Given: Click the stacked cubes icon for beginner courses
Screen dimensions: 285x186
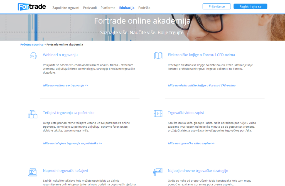Looking at the screenshot, I should [x=33, y=114].
